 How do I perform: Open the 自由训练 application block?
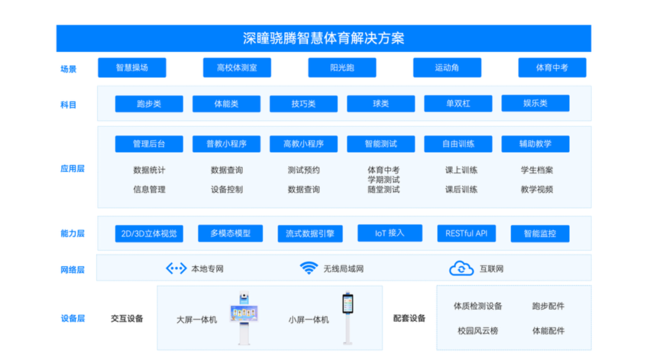click(x=458, y=144)
